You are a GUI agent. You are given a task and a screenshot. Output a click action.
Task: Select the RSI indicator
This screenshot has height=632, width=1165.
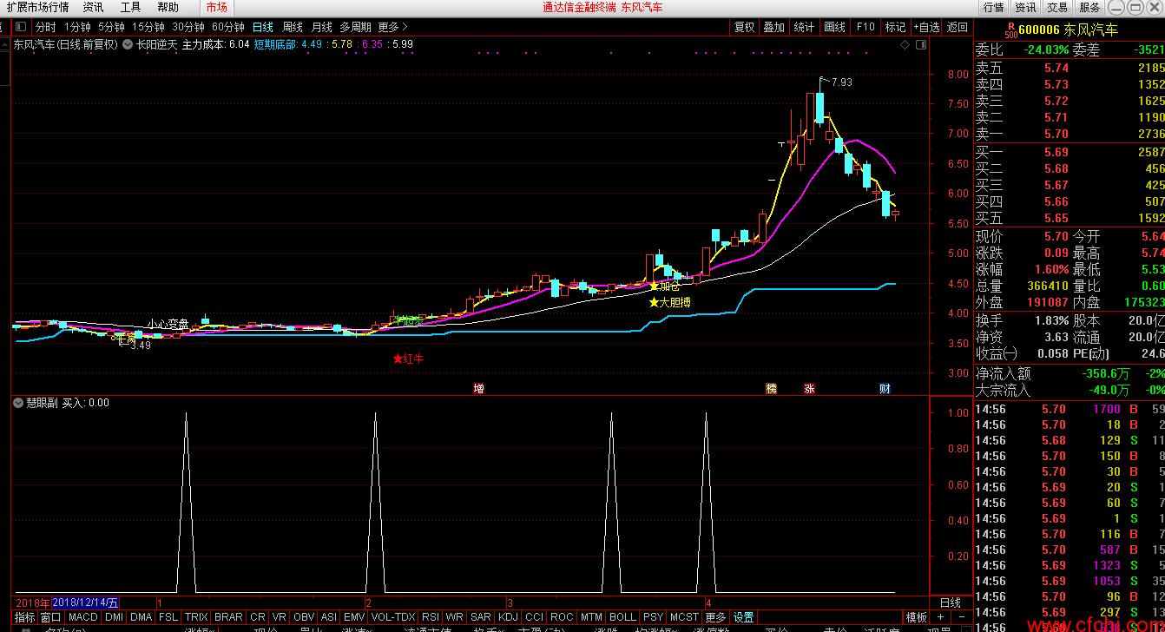[x=431, y=617]
